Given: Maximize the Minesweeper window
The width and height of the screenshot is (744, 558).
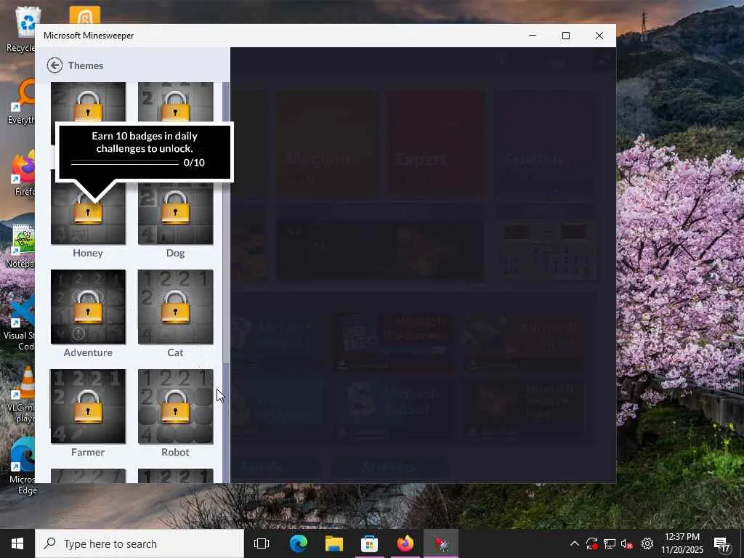Looking at the screenshot, I should click(x=565, y=36).
